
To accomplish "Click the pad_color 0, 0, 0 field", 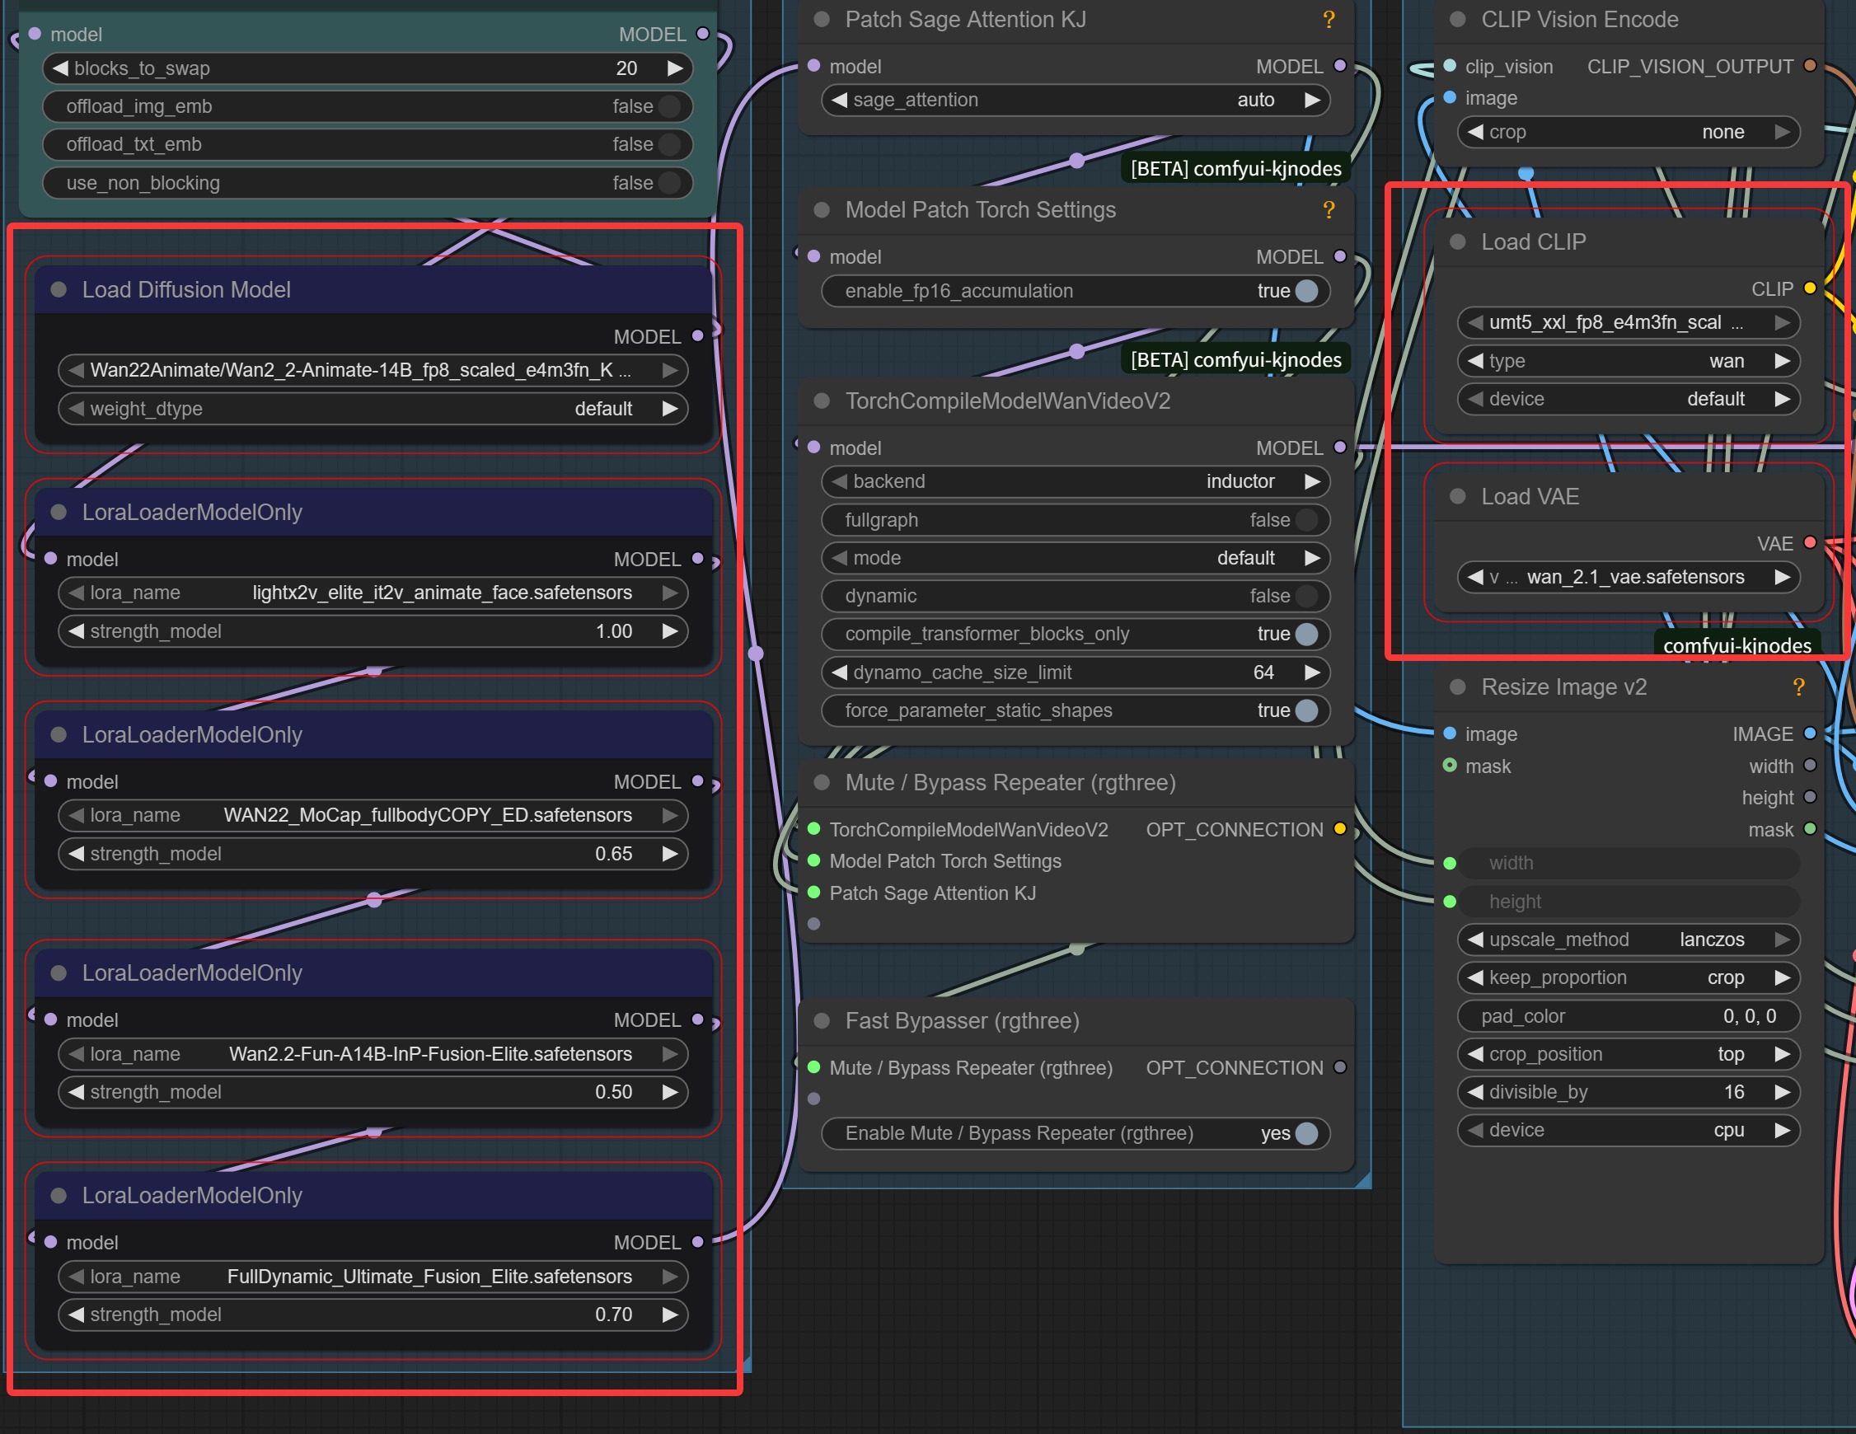I will (1628, 1016).
